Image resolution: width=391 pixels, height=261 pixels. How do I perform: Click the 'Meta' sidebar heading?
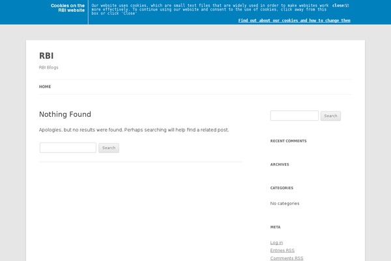(x=275, y=227)
